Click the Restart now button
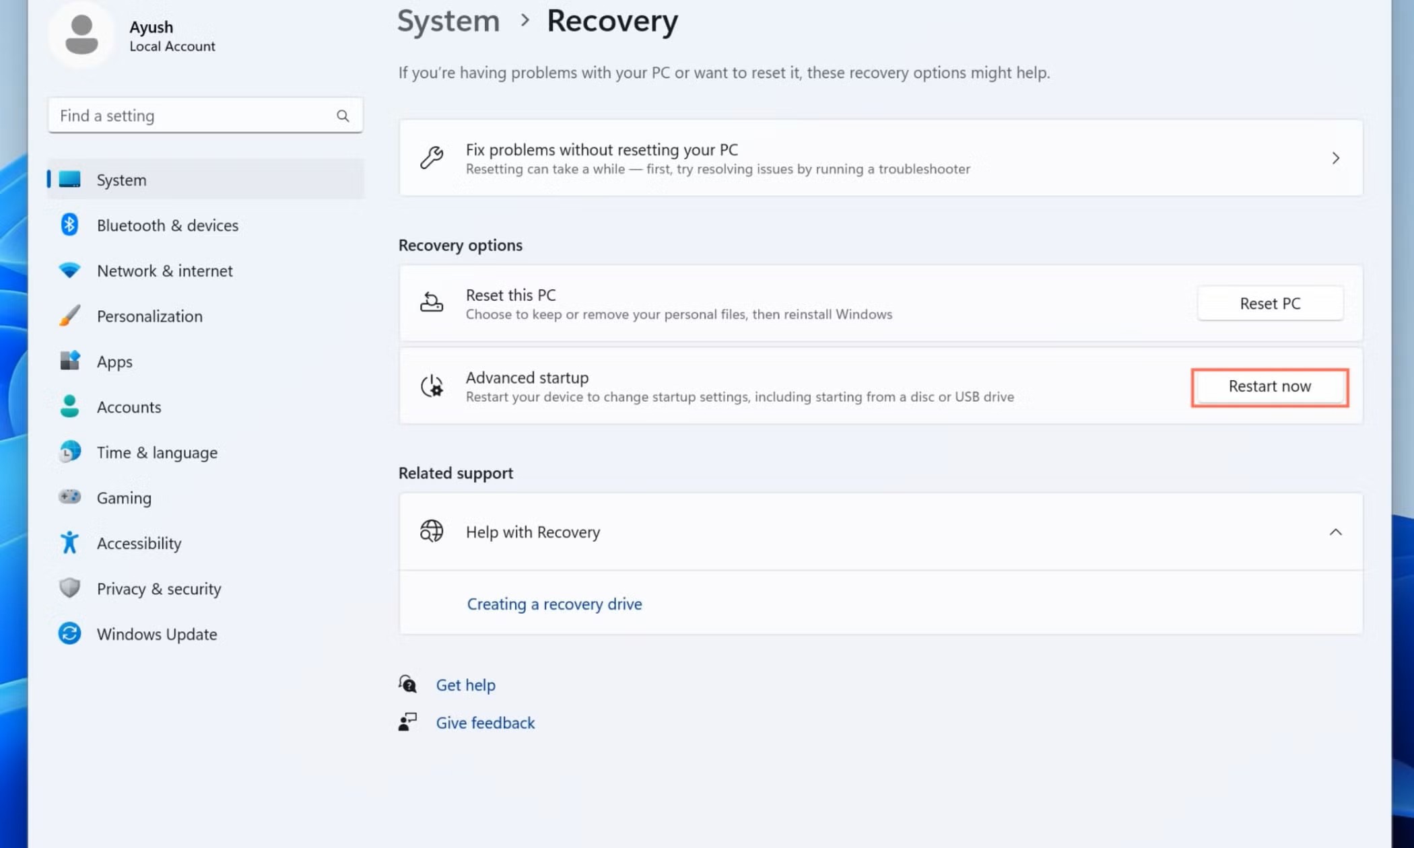This screenshot has width=1414, height=848. [1269, 386]
